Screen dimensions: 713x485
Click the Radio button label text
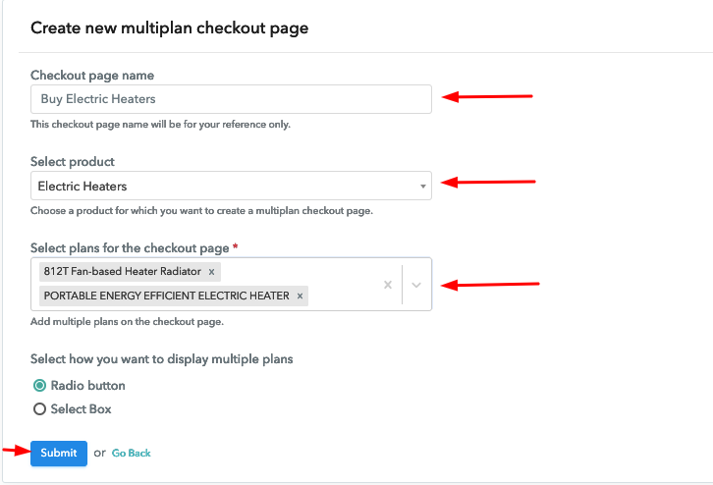click(x=87, y=386)
